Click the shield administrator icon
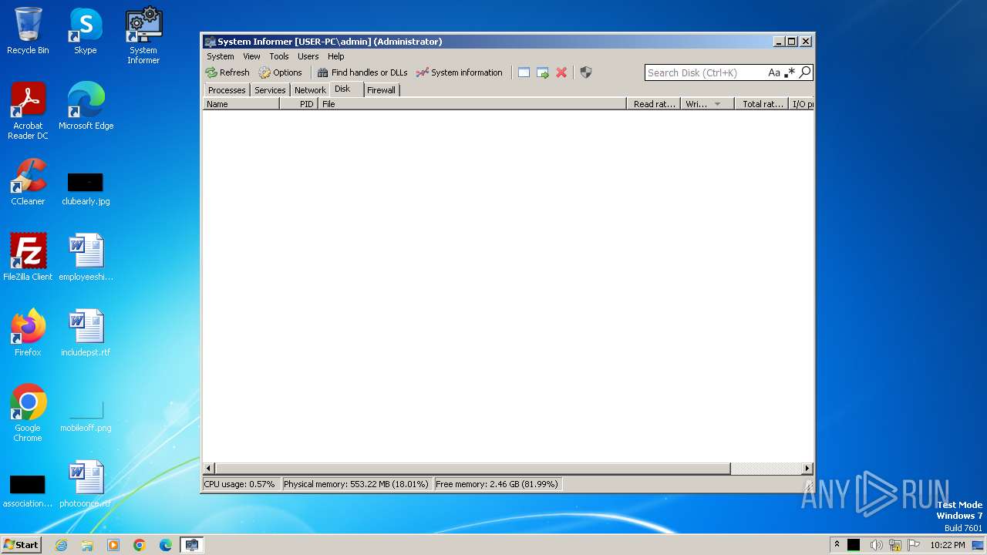 coord(586,72)
